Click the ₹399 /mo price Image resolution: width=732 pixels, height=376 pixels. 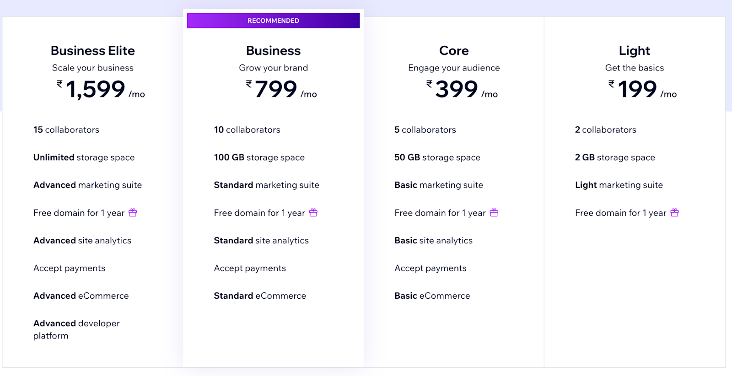(462, 89)
